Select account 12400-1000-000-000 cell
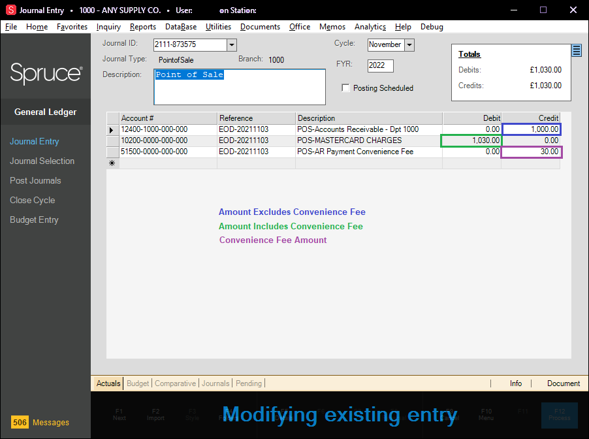589x439 pixels. (168, 129)
